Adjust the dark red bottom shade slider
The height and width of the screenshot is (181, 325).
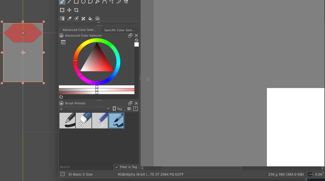[x=97, y=93]
